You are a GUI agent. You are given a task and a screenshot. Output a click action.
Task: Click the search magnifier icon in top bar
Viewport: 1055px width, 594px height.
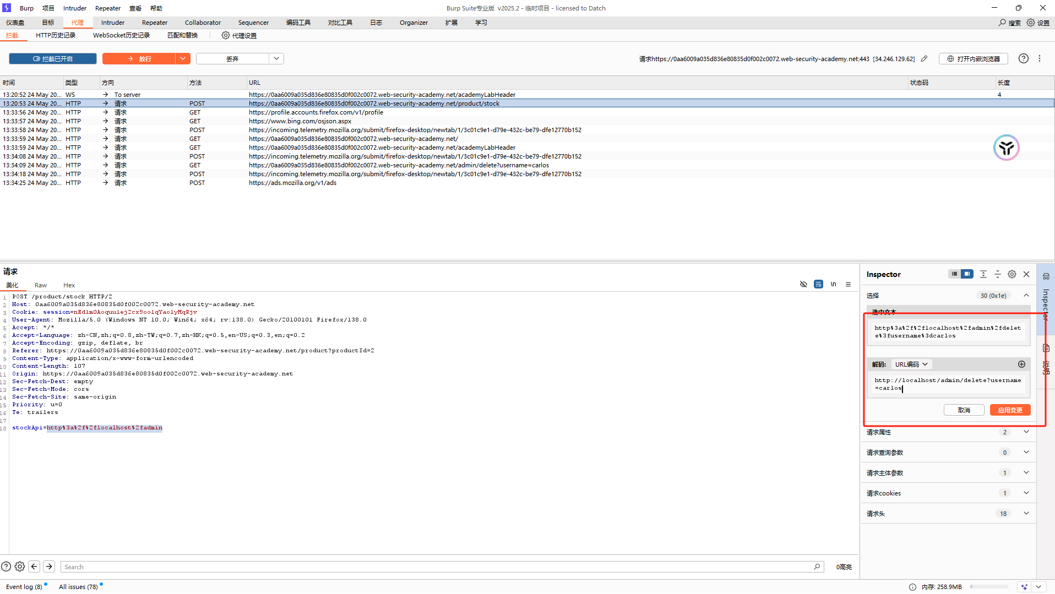[1003, 23]
